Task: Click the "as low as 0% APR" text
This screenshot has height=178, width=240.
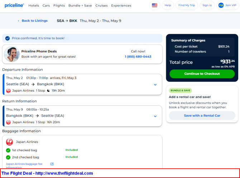Action: pyautogui.click(x=223, y=67)
